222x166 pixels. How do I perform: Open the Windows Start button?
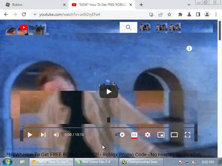[7, 162]
